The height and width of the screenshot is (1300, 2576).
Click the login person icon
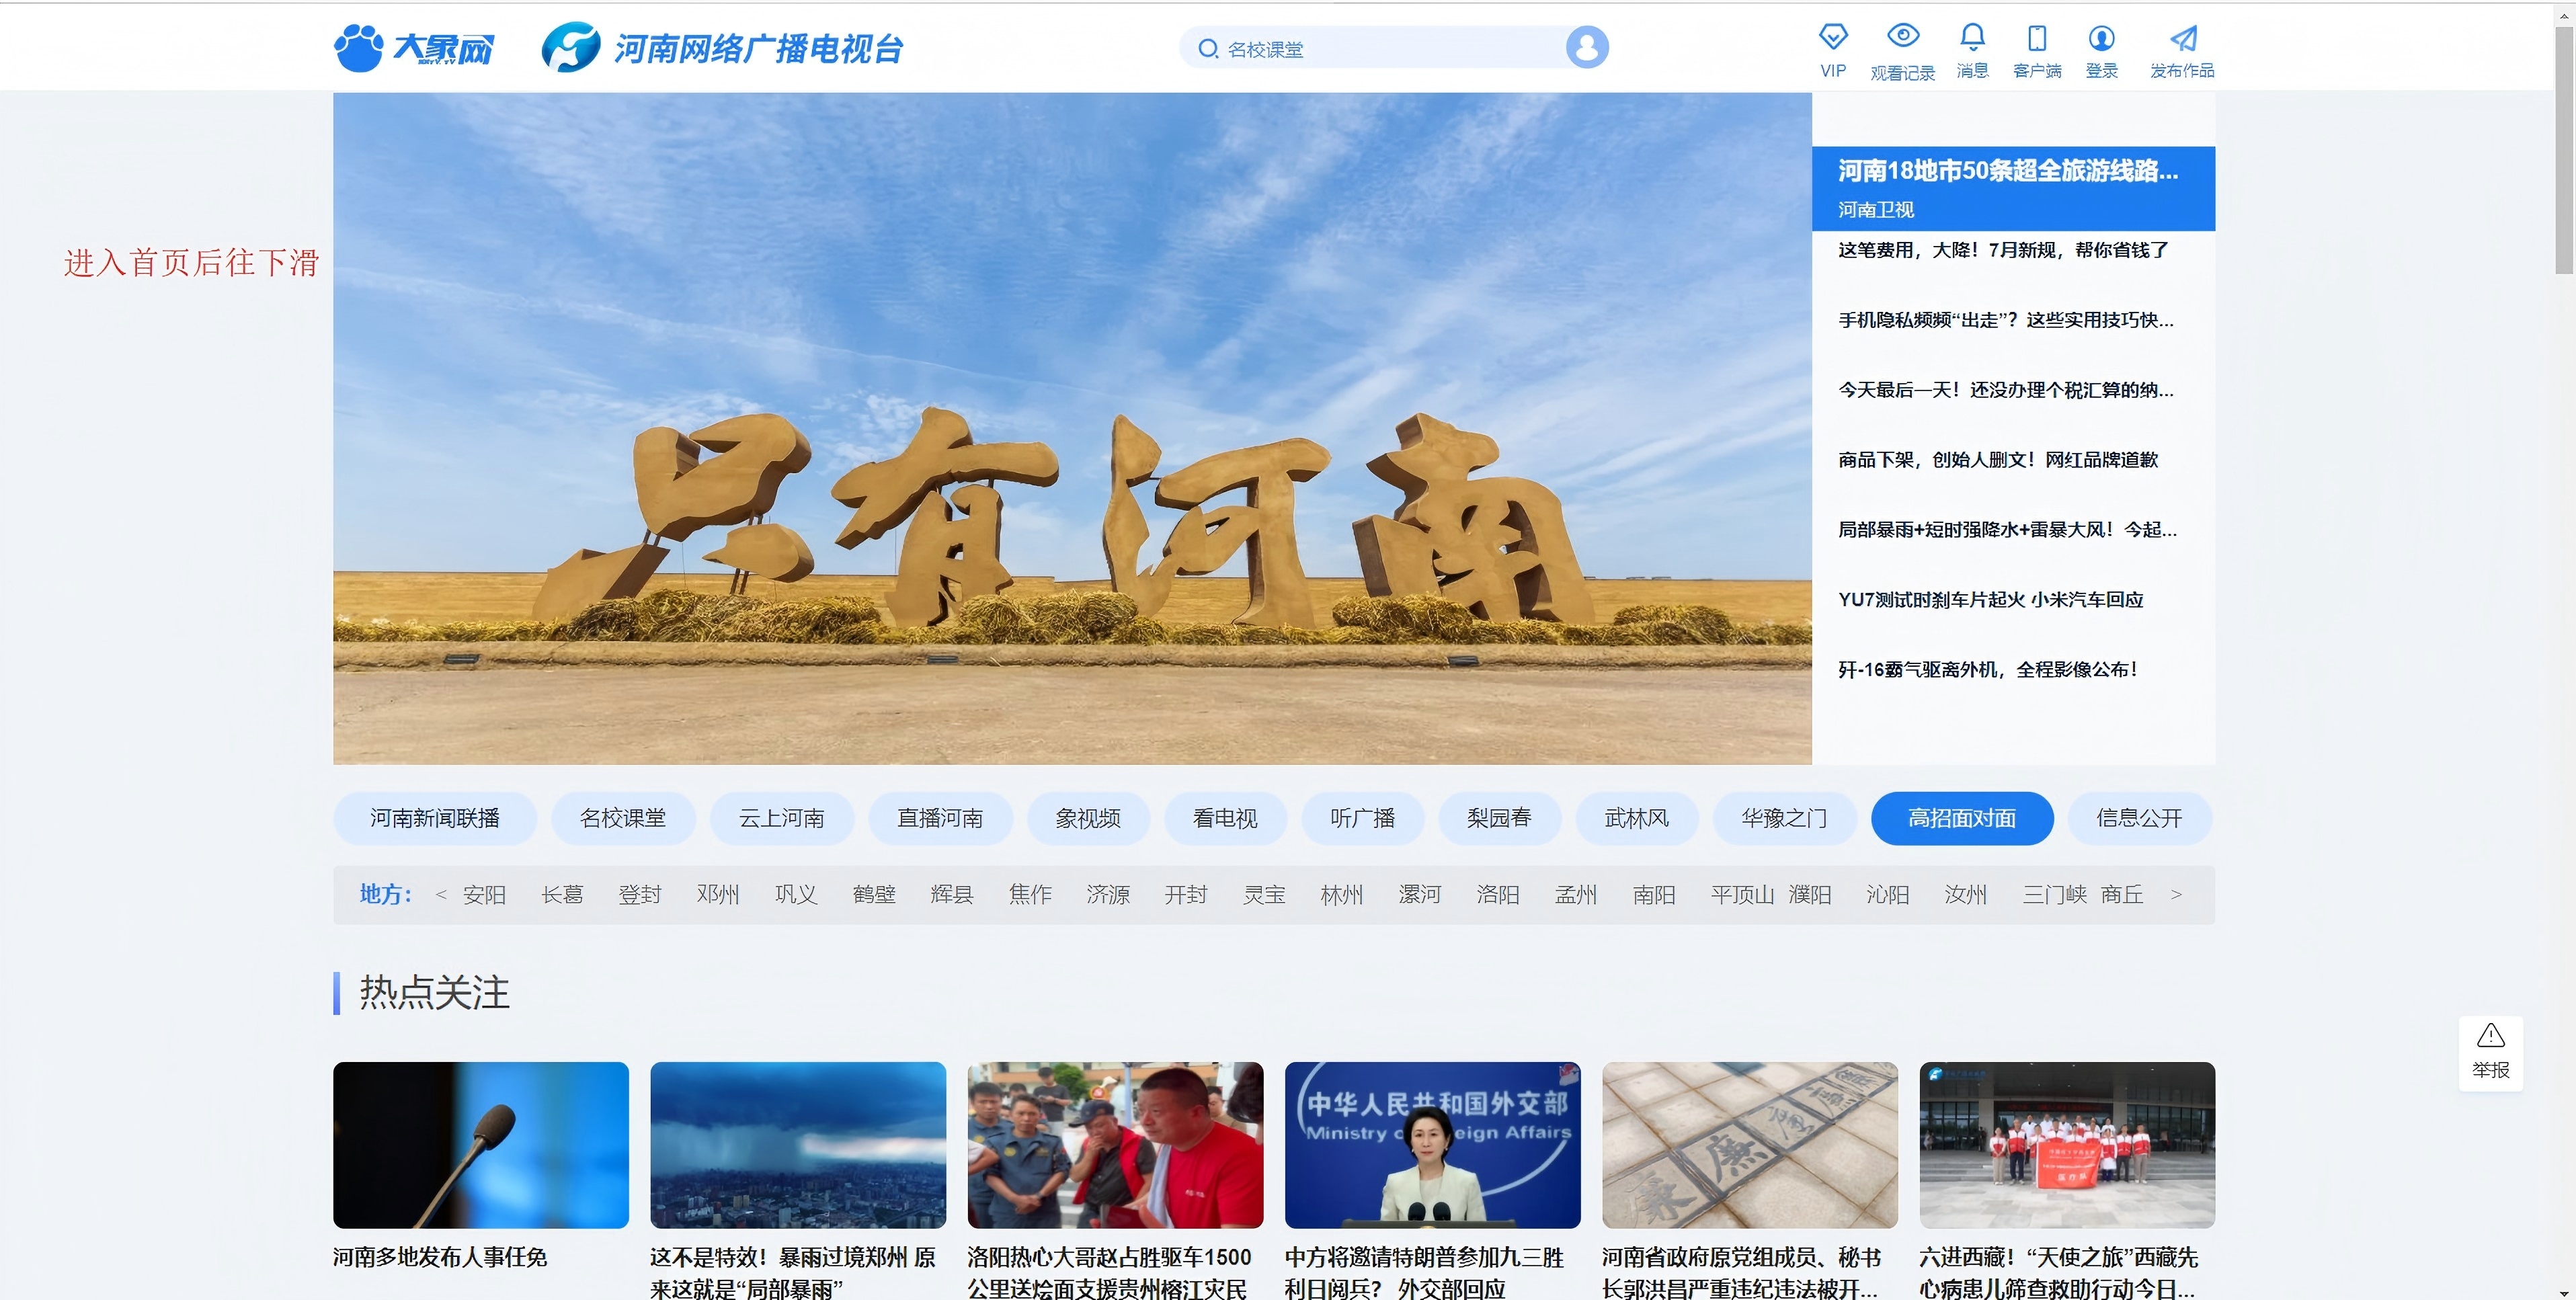tap(2101, 38)
